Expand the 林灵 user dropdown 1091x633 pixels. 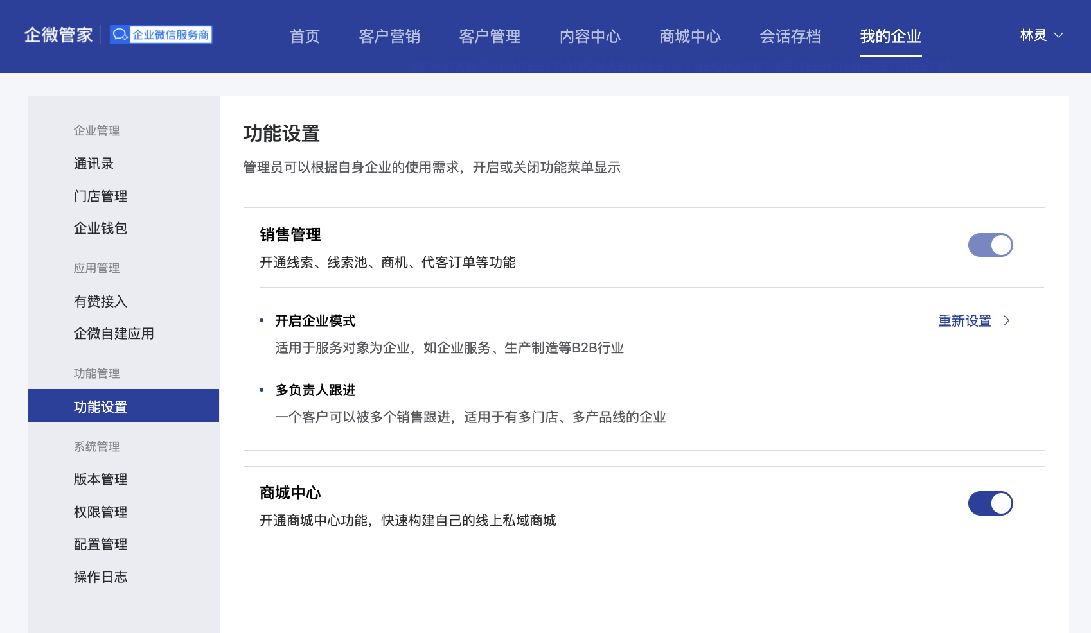point(1042,35)
